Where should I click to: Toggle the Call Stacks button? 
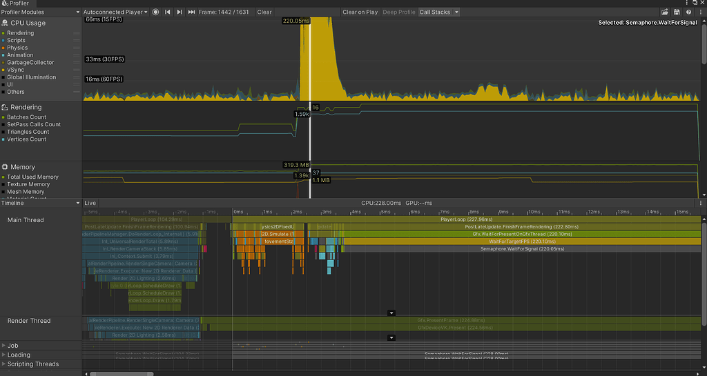pos(435,12)
